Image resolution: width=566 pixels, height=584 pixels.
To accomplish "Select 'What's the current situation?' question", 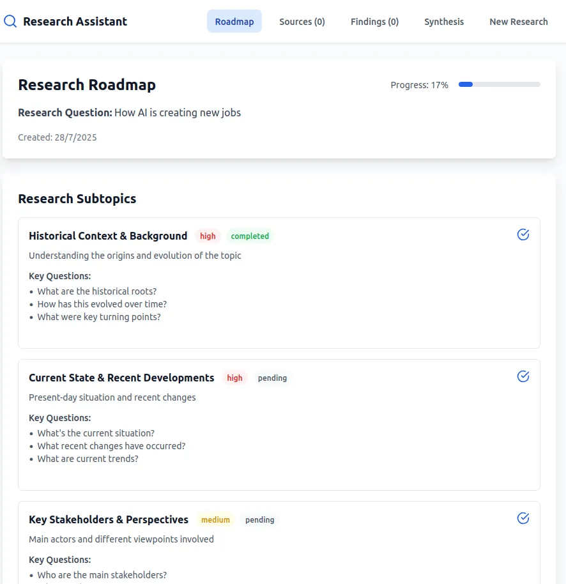I will coord(96,433).
